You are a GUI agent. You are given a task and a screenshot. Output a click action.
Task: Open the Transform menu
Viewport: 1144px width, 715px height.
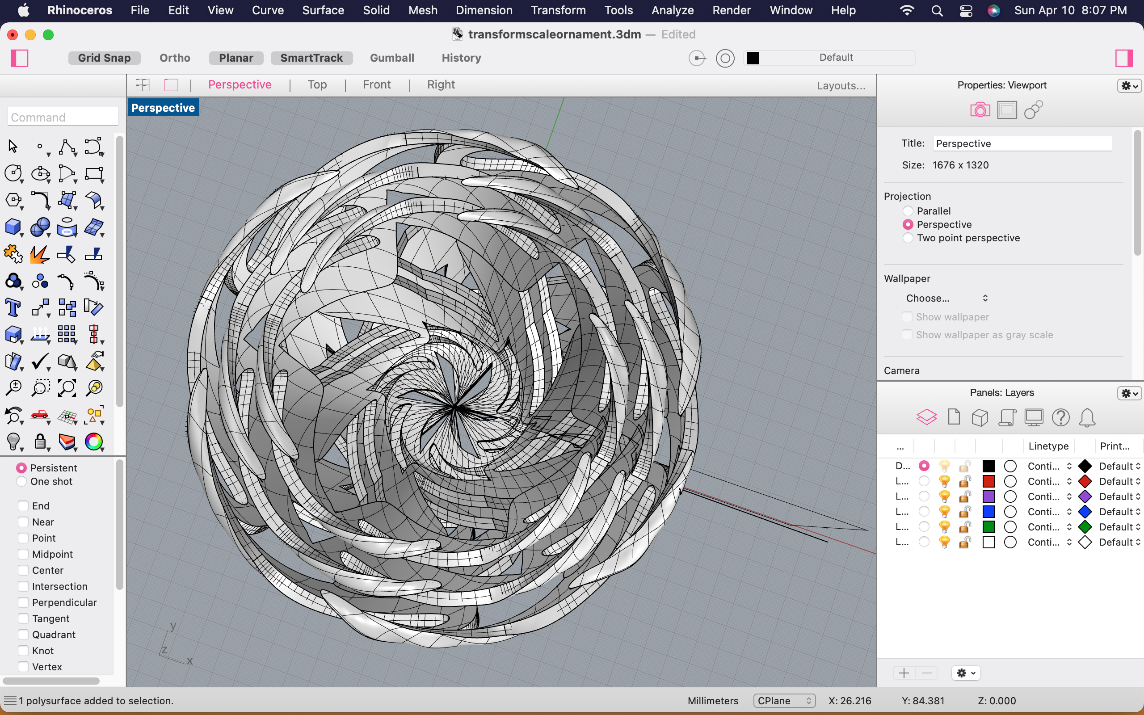click(x=558, y=10)
